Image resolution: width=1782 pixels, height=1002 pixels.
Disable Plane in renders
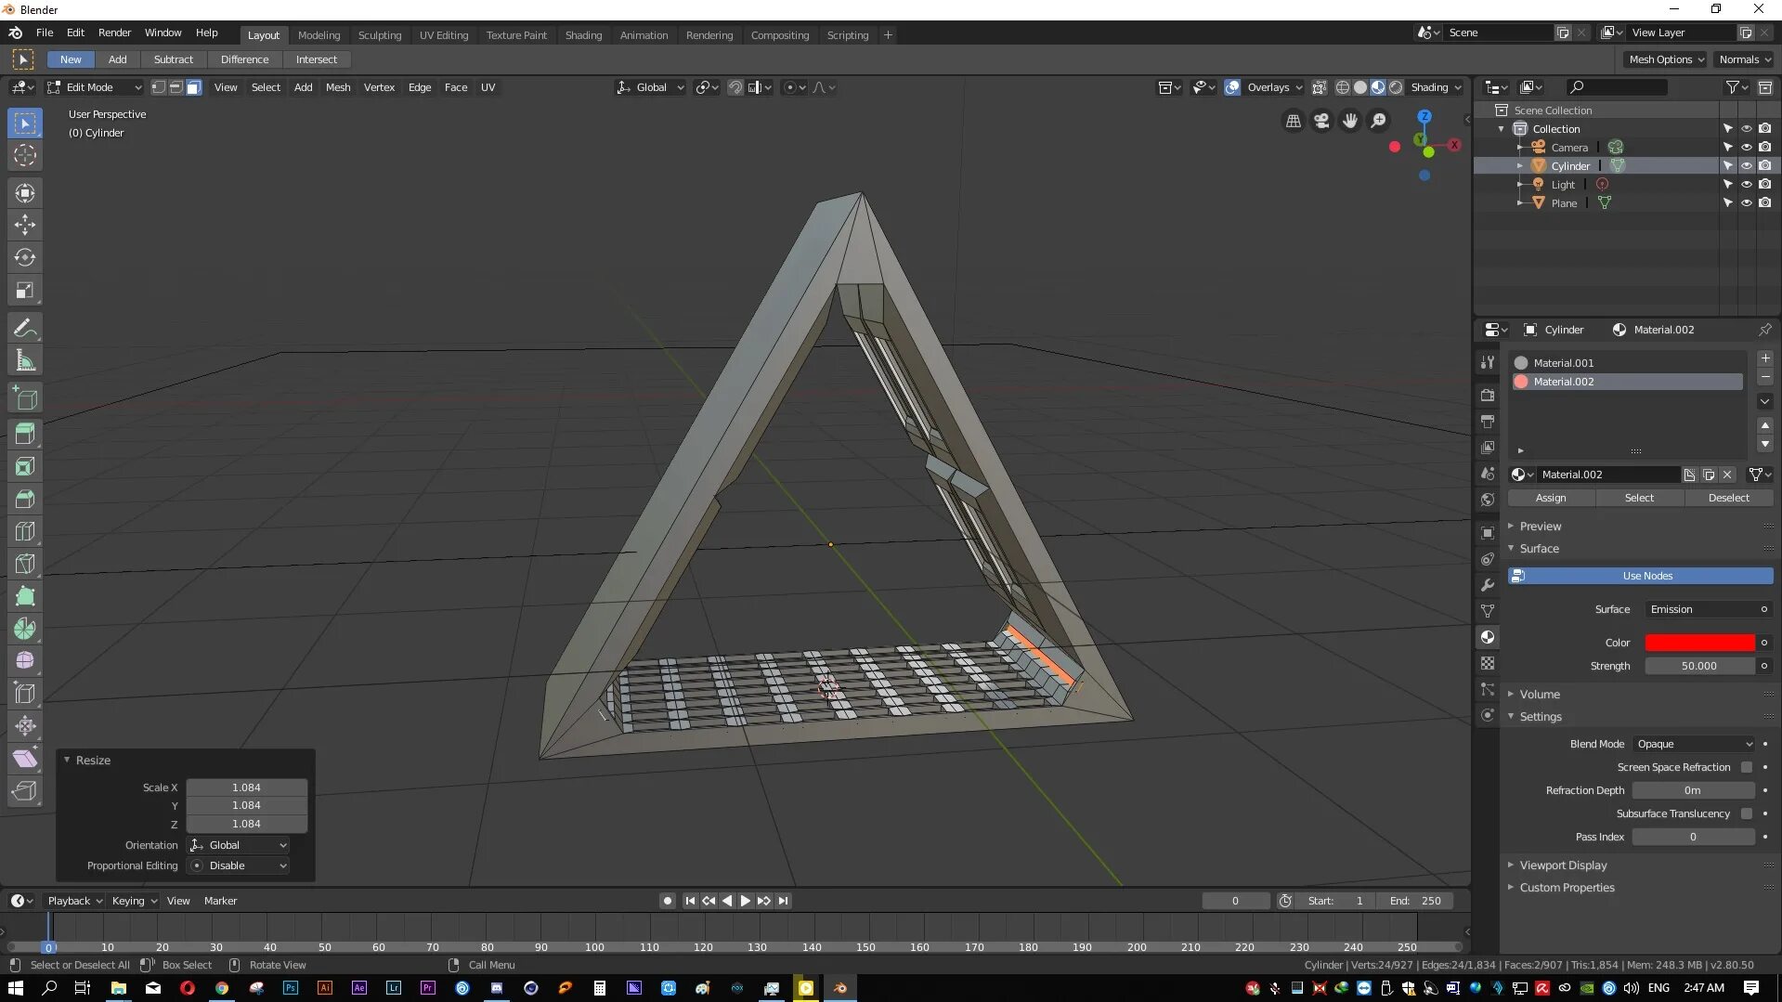1765,203
